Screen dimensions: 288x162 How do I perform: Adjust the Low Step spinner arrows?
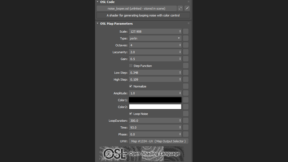(180, 73)
